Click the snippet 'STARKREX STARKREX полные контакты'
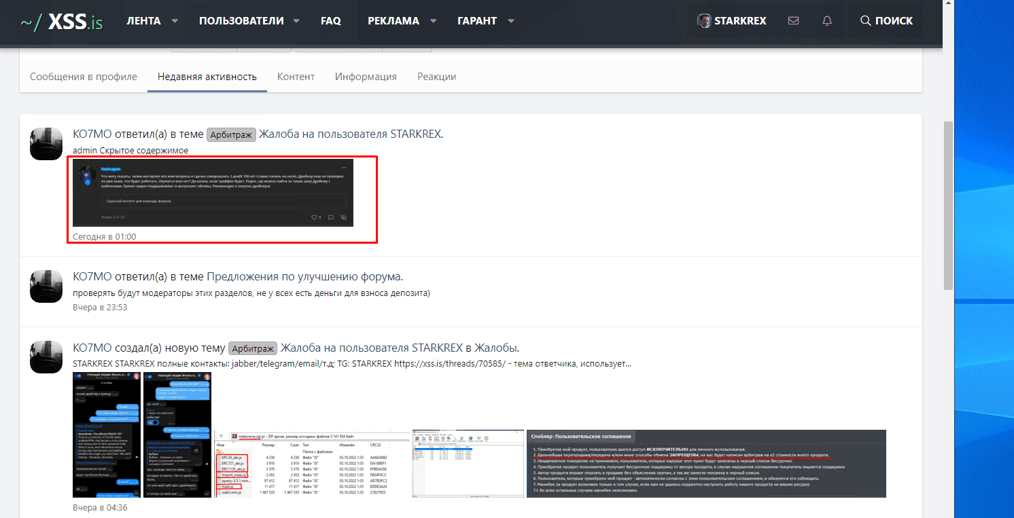Screen dimensions: 1014x518 [352, 364]
